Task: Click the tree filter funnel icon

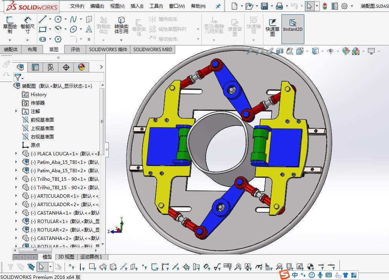Action: click(18, 77)
